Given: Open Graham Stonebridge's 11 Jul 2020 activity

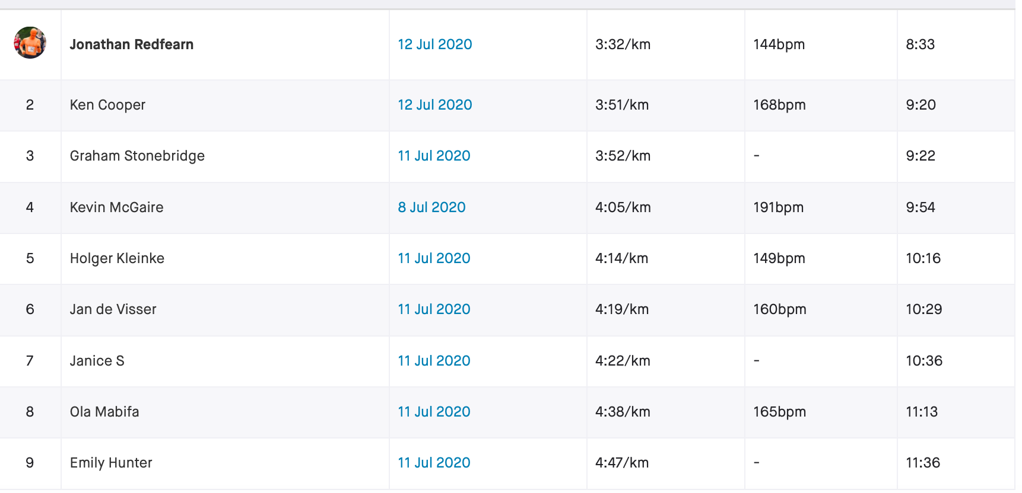Looking at the screenshot, I should (x=434, y=156).
